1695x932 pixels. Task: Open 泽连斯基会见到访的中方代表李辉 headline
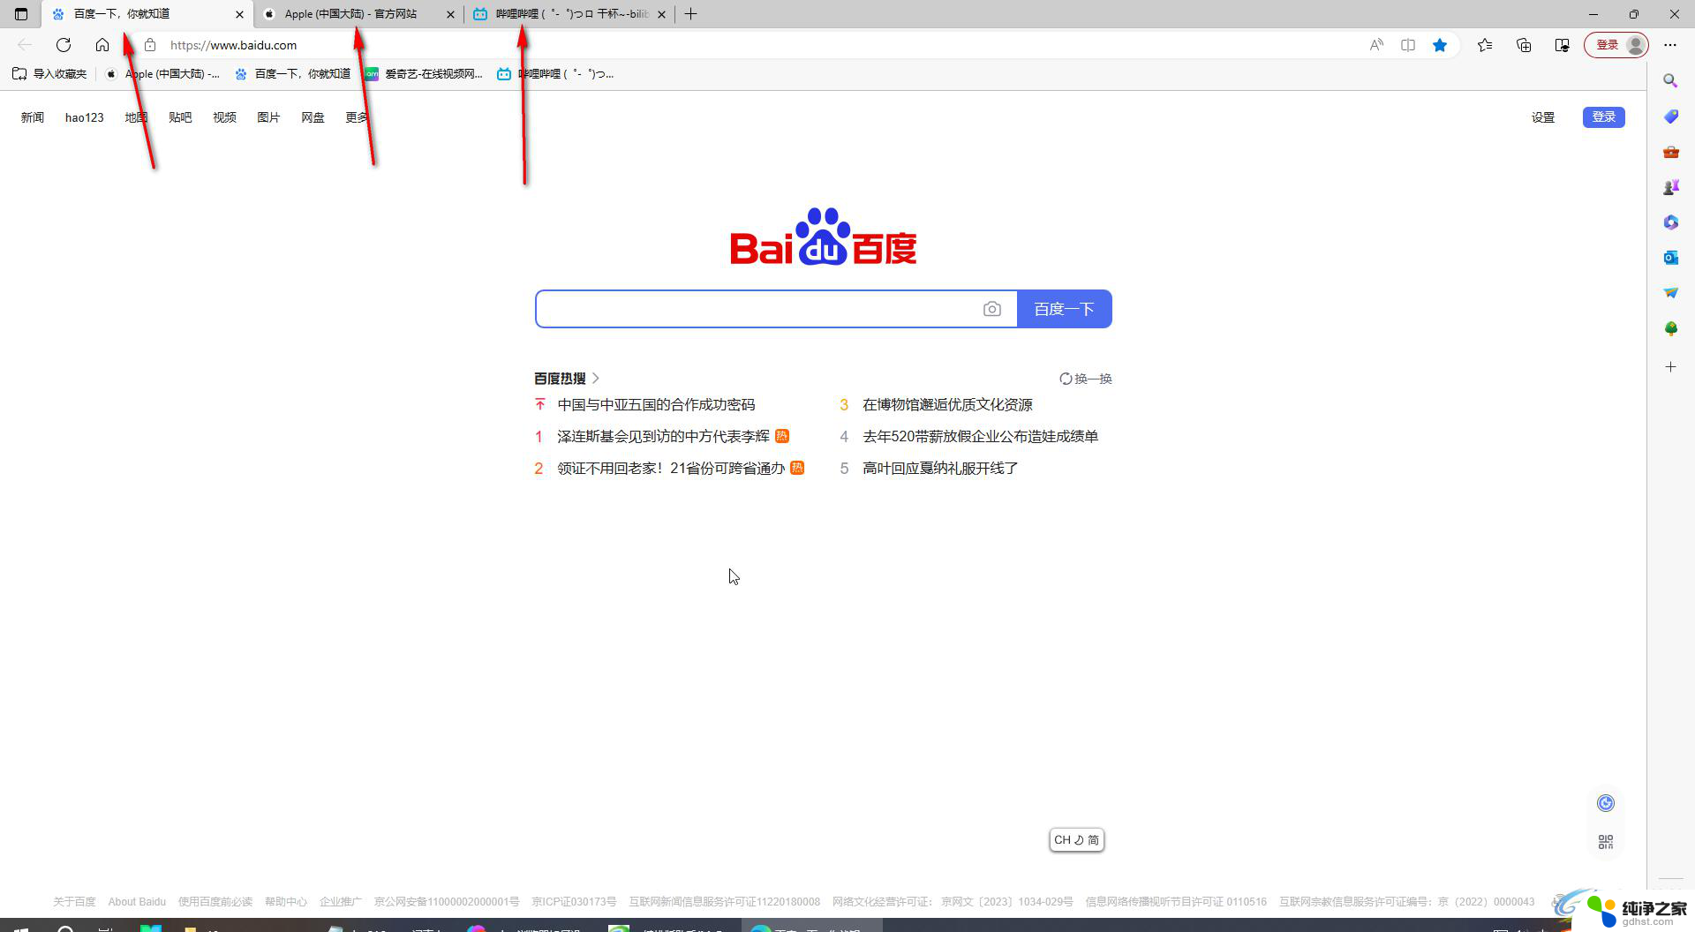(x=663, y=437)
